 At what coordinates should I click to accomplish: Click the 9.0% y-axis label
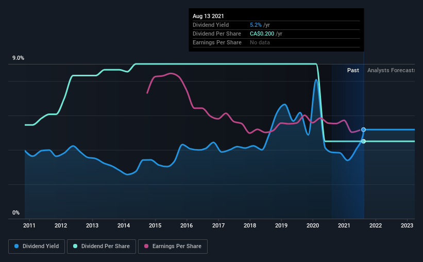[x=18, y=58]
